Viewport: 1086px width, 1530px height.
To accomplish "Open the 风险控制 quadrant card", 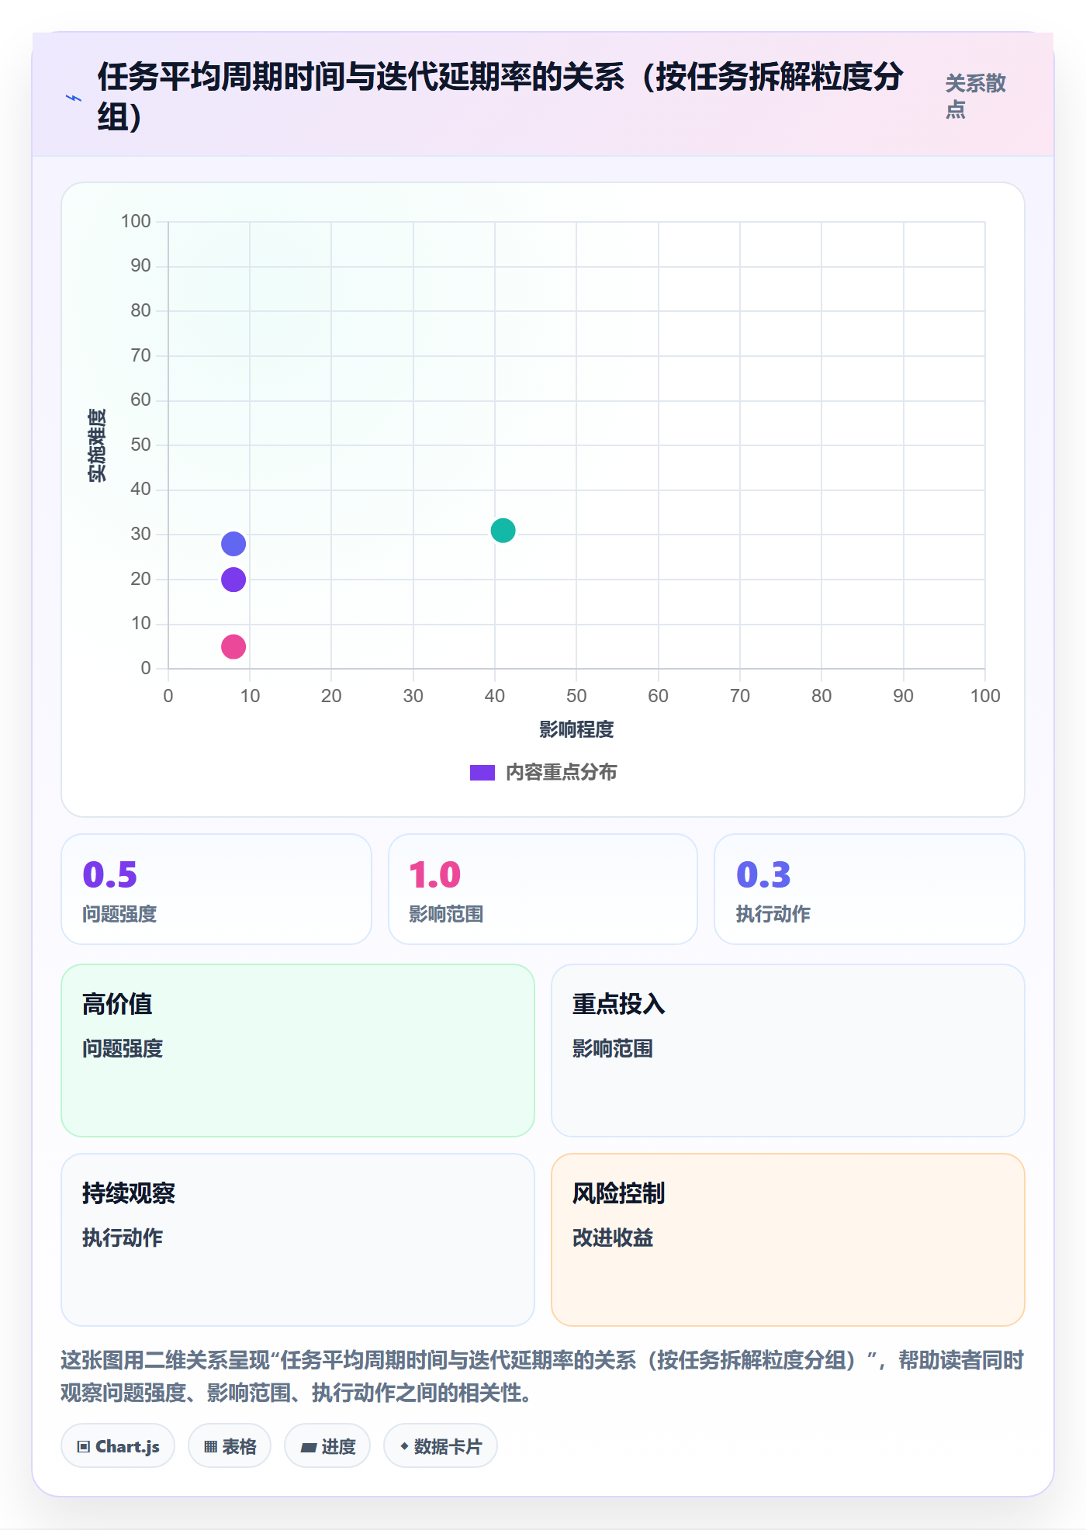I will (788, 1240).
